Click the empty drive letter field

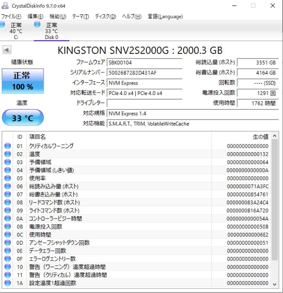click(144, 103)
